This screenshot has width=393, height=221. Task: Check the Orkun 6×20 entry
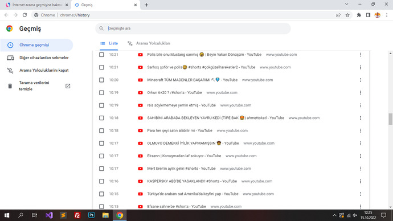pos(101,93)
